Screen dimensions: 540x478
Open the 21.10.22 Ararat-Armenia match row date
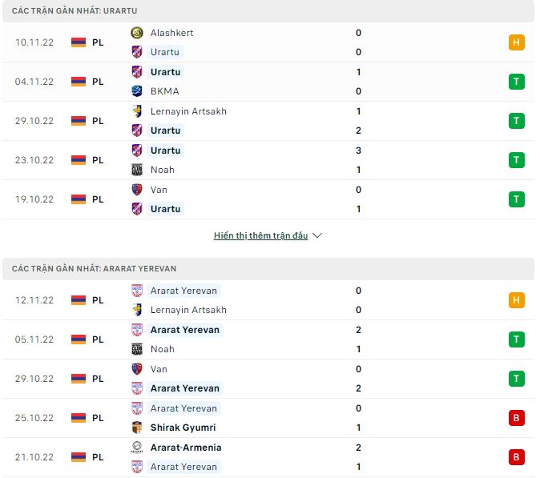[34, 457]
